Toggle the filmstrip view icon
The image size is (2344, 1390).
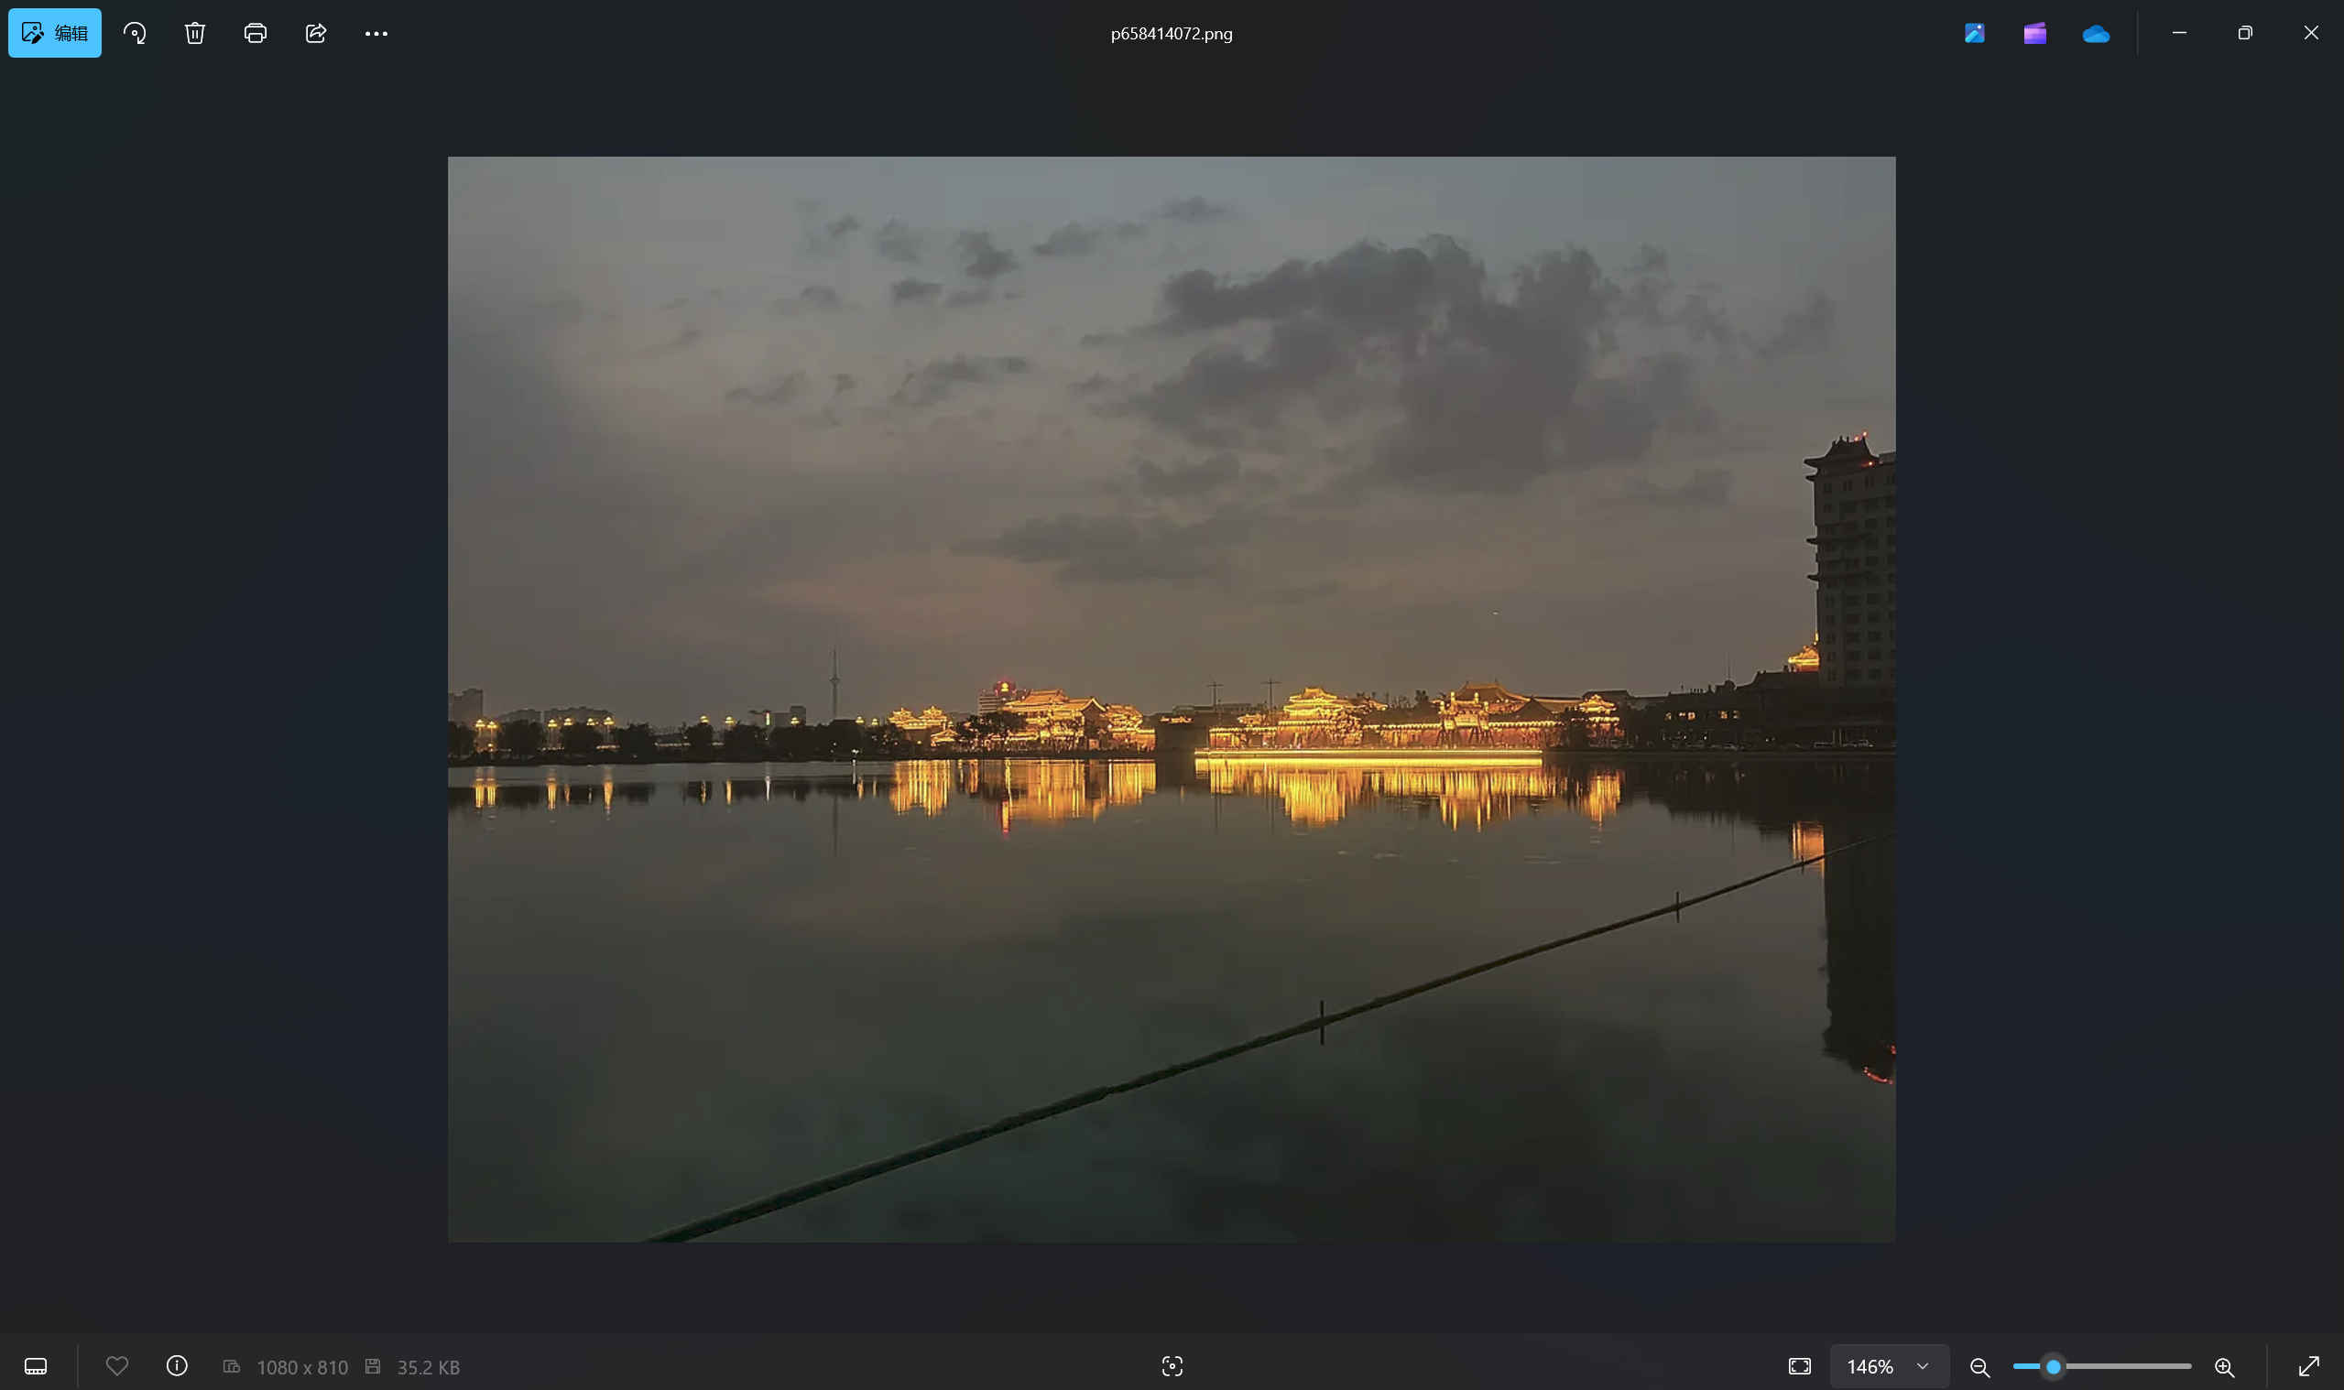point(36,1365)
